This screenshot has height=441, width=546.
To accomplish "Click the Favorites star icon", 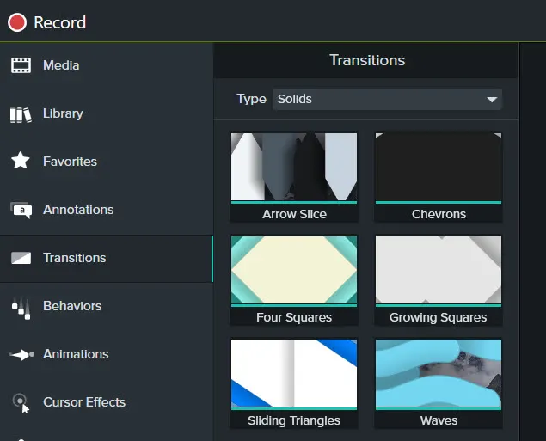I will pos(21,162).
